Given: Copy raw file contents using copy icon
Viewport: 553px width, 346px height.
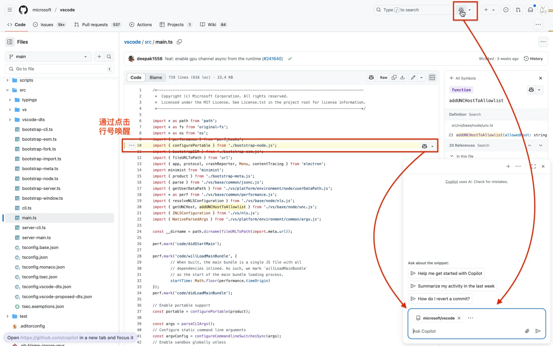Looking at the screenshot, I should click(394, 77).
